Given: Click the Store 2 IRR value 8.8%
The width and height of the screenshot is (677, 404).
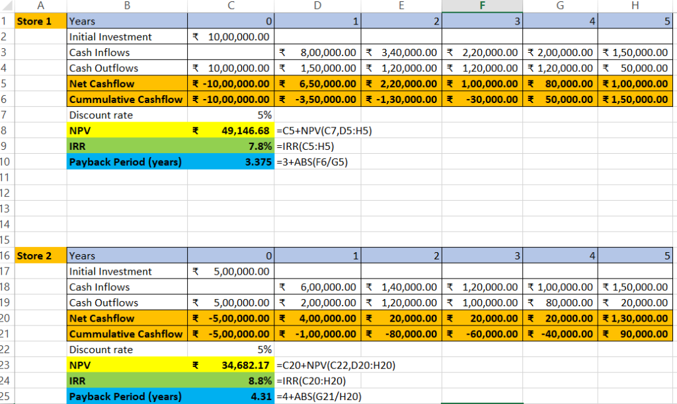Looking at the screenshot, I should click(230, 381).
